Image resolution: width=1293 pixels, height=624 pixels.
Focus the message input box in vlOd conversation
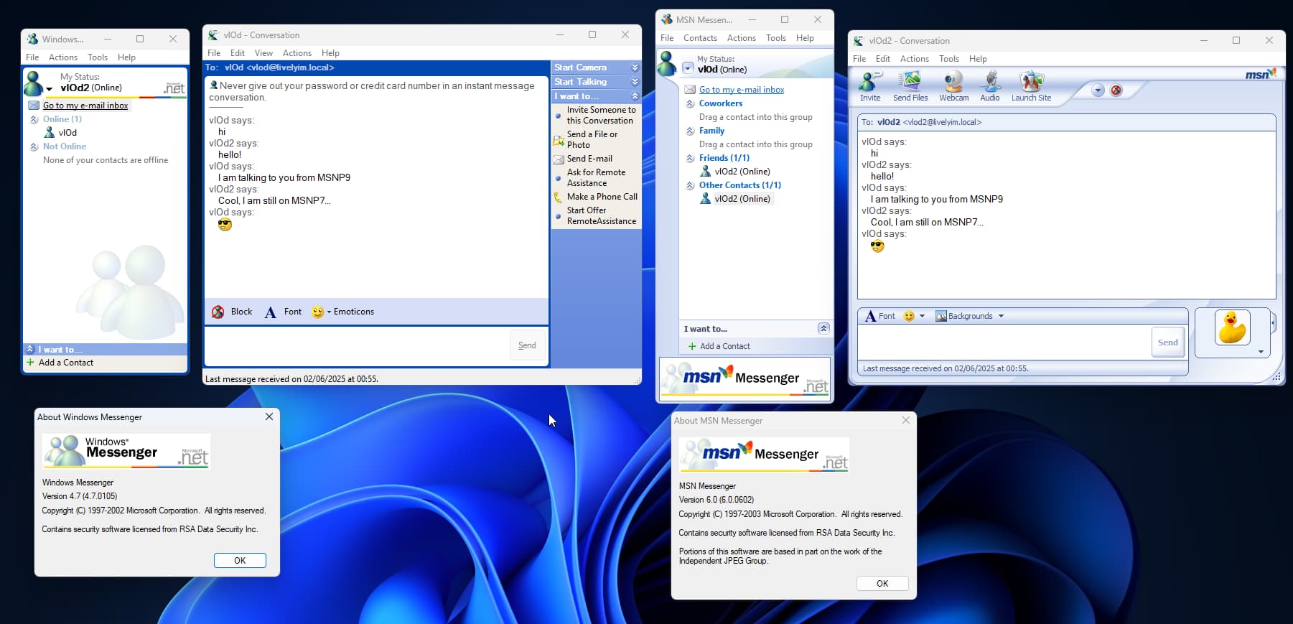coord(357,345)
